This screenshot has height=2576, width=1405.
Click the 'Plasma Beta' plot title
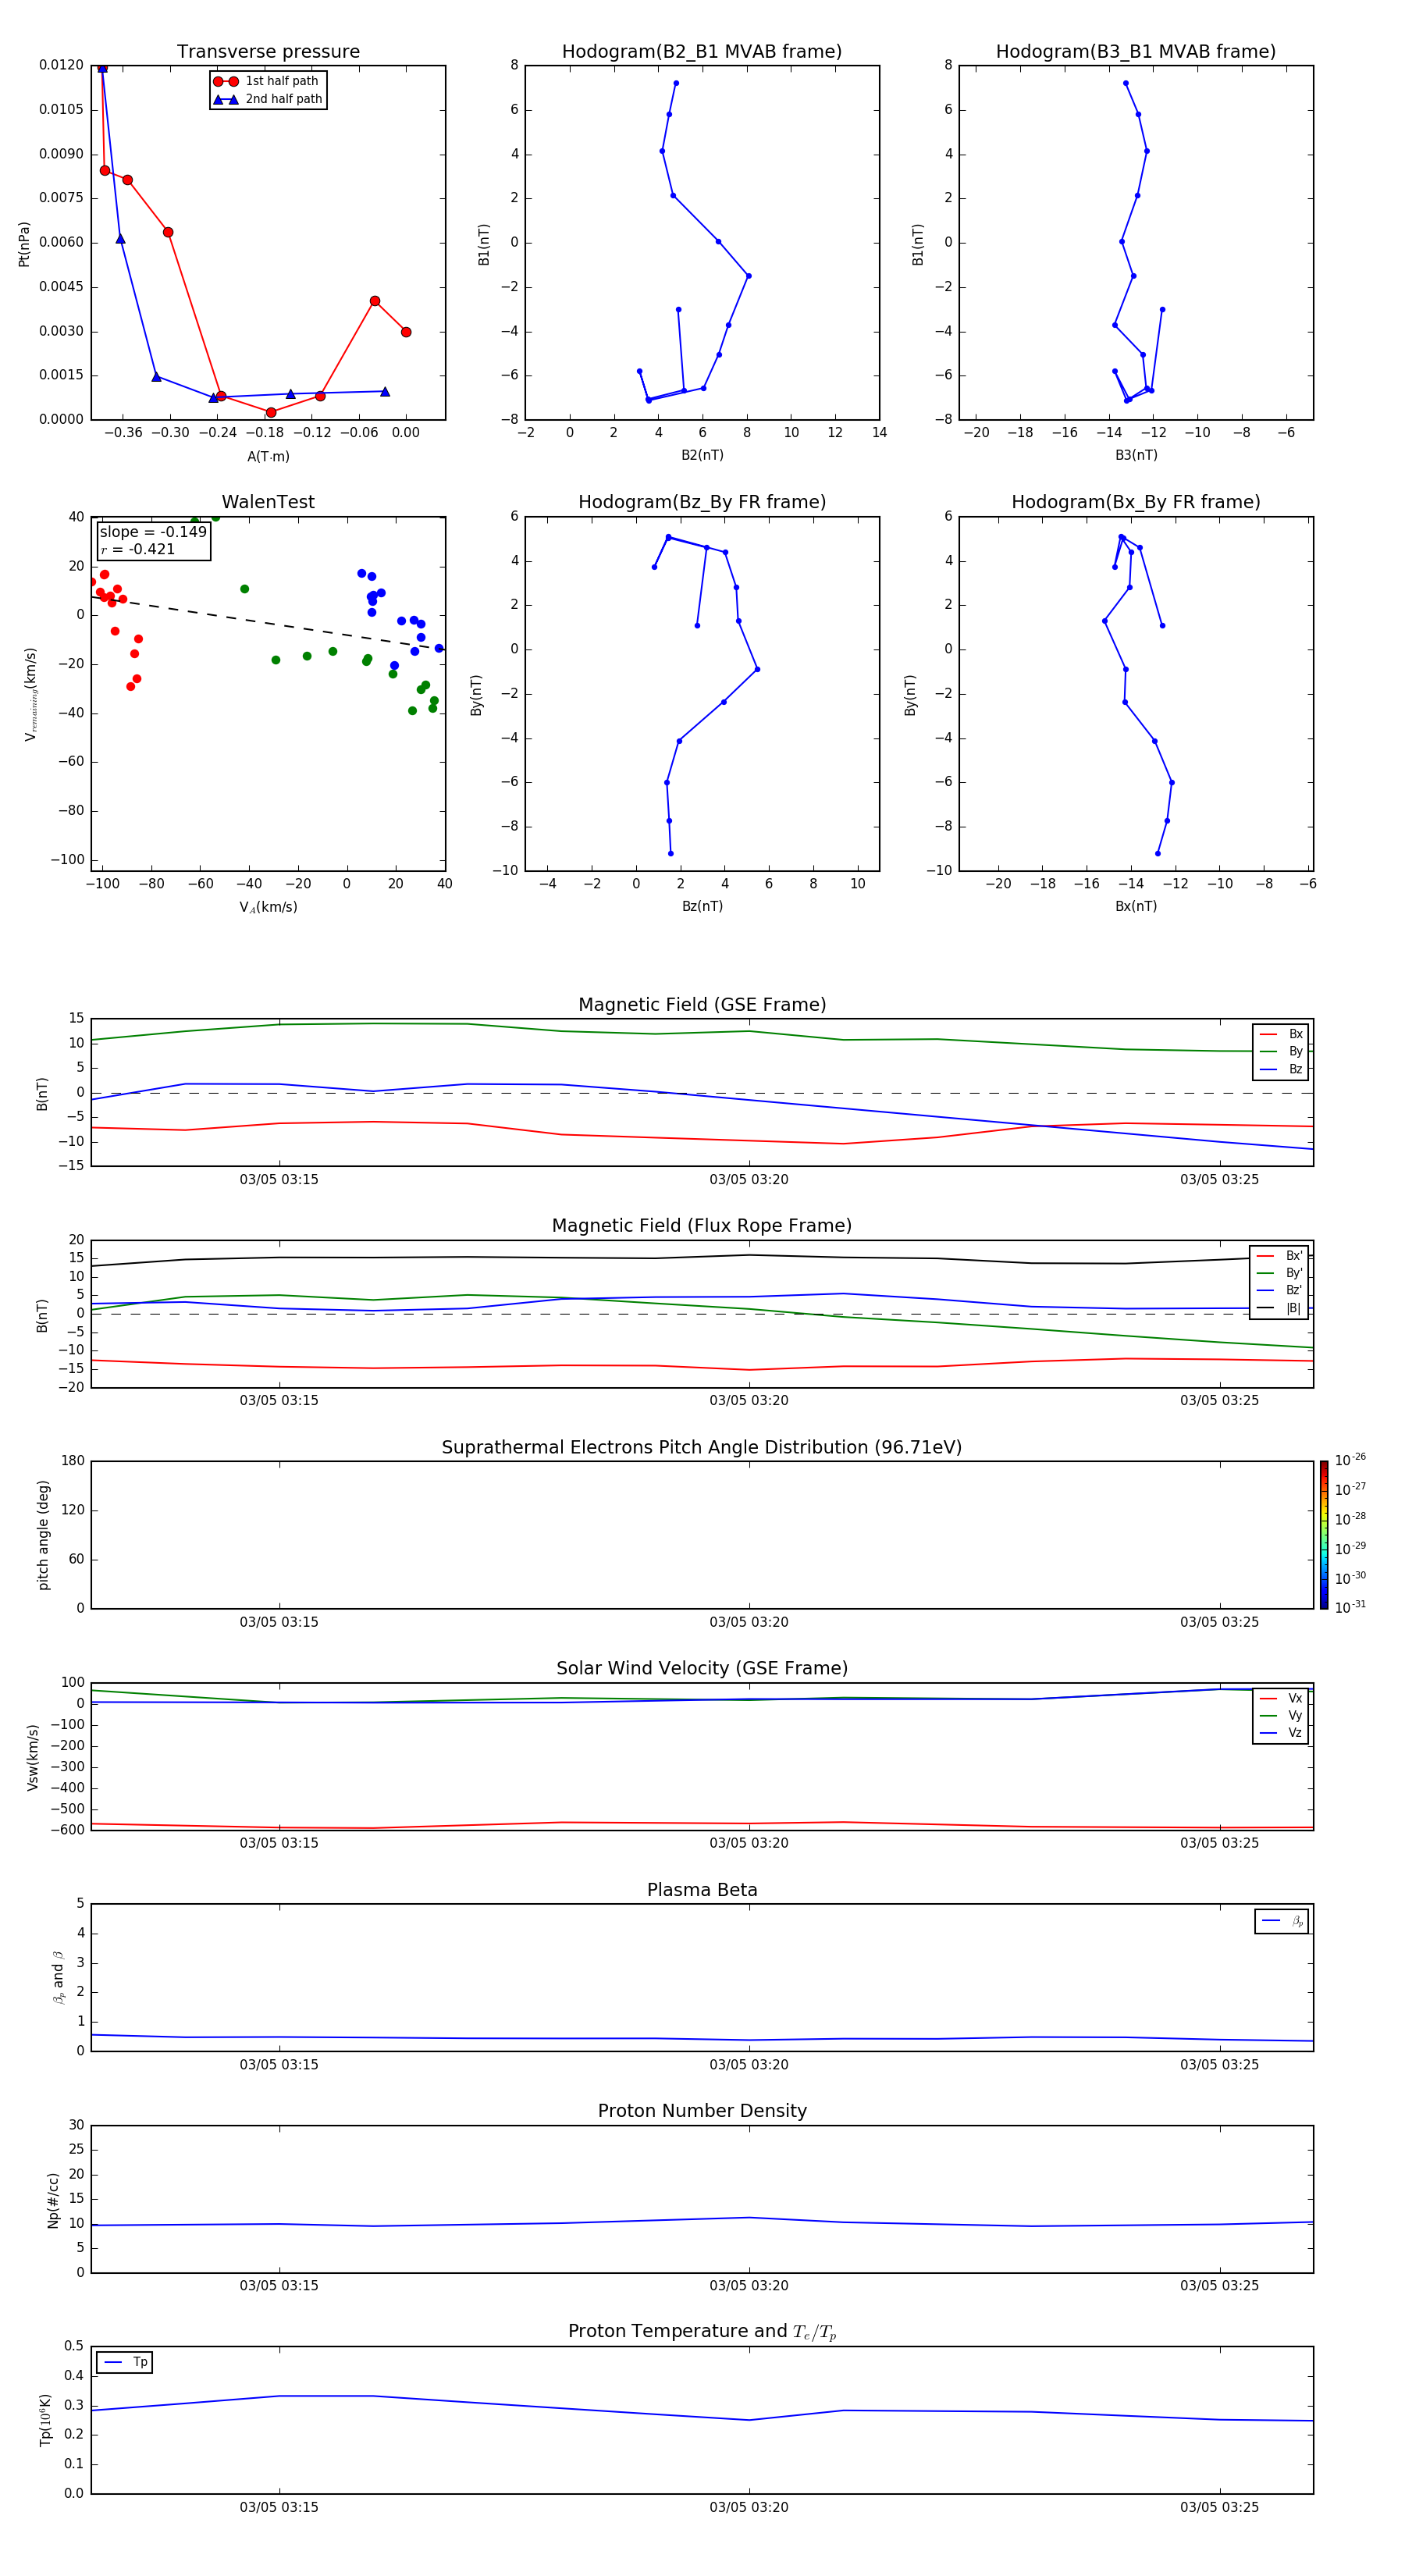click(702, 1890)
